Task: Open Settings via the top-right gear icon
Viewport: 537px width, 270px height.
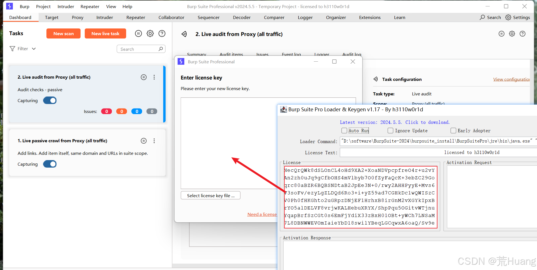Action: tap(508, 17)
